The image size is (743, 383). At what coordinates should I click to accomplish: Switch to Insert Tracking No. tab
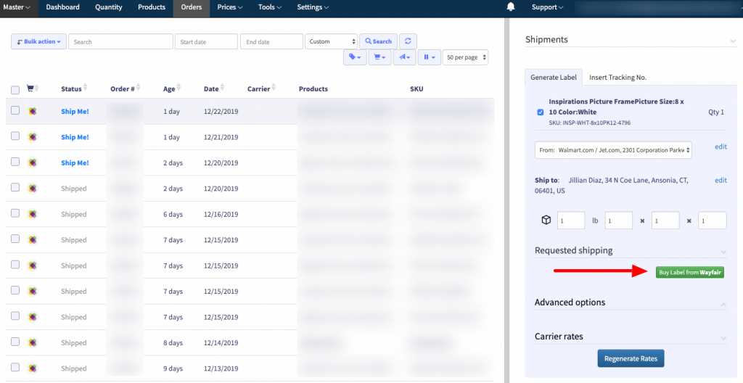[618, 78]
